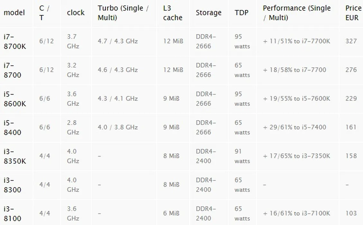363x225 pixels.
Task: Click '+ 11/51% to i7-7700K' text
Action: (x=296, y=41)
